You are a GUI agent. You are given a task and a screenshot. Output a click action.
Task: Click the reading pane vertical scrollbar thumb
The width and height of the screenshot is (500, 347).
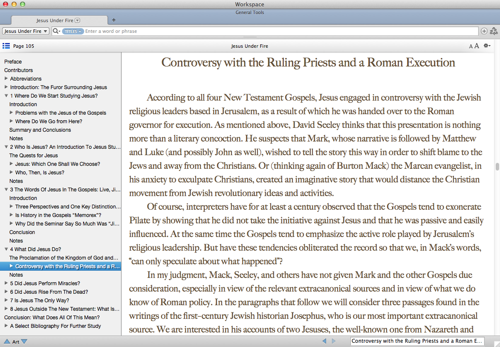[497, 167]
